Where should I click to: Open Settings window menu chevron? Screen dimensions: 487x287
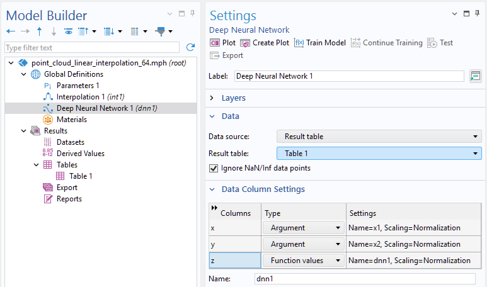454,14
